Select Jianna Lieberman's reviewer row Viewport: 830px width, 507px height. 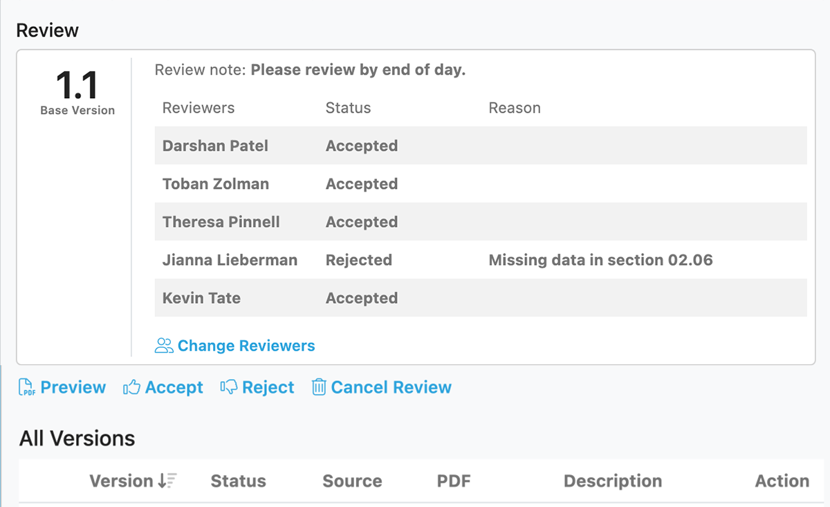pyautogui.click(x=230, y=260)
